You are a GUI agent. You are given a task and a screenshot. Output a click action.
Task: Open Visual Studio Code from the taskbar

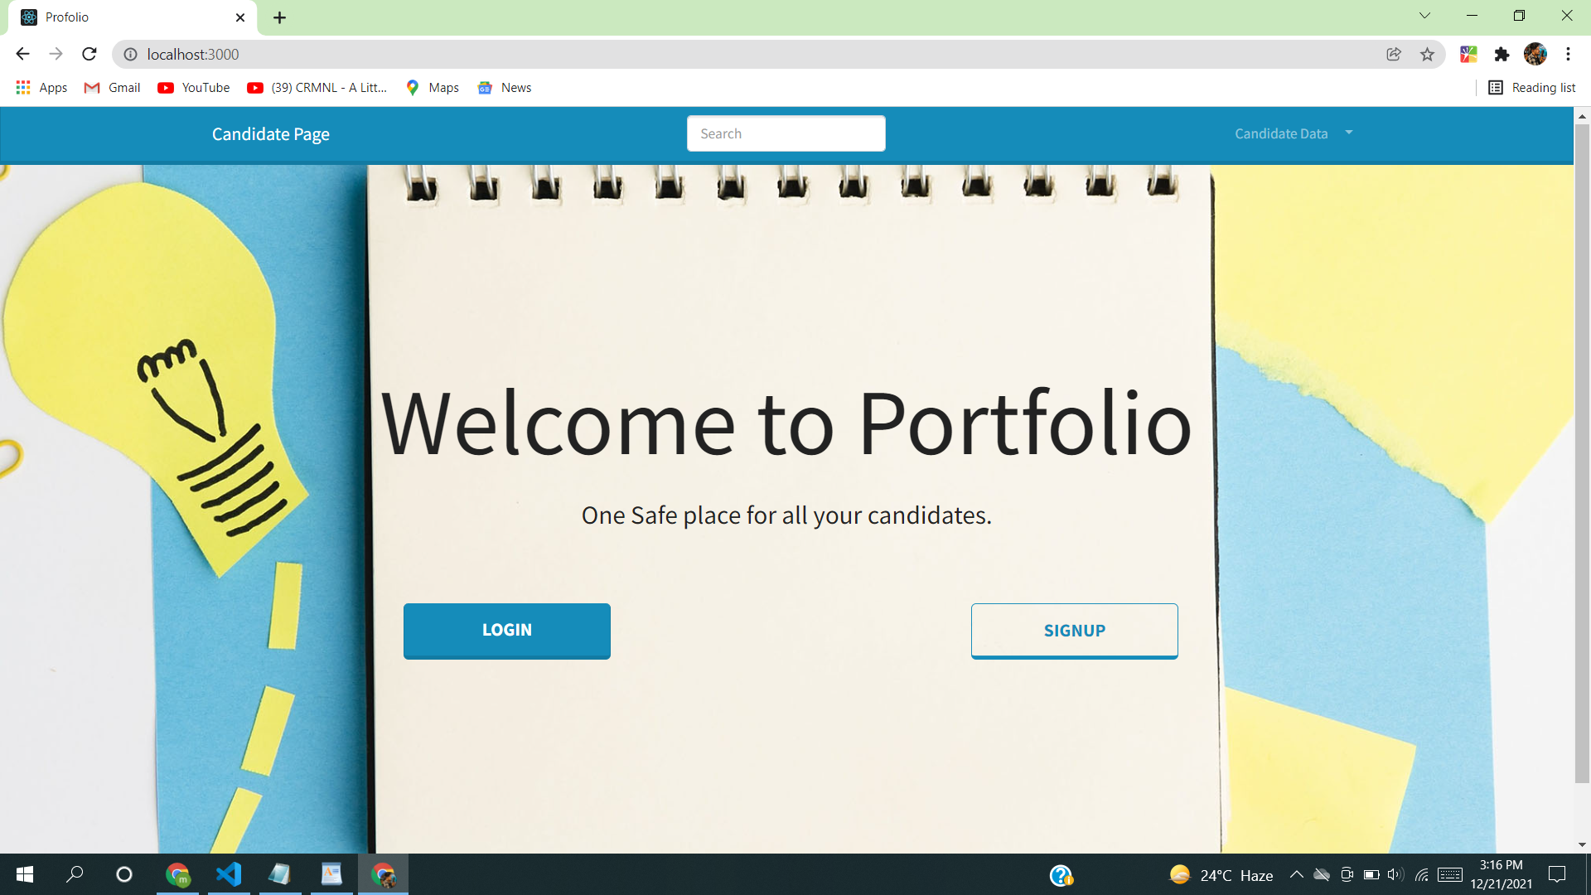[229, 874]
